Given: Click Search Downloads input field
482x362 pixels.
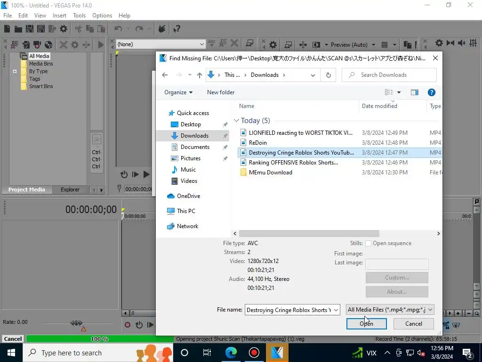Looking at the screenshot, I should pyautogui.click(x=389, y=75).
